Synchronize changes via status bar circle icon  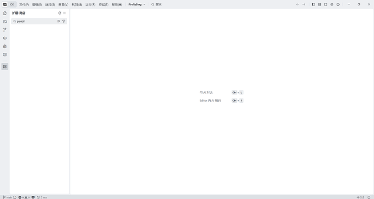pyautogui.click(x=15, y=197)
